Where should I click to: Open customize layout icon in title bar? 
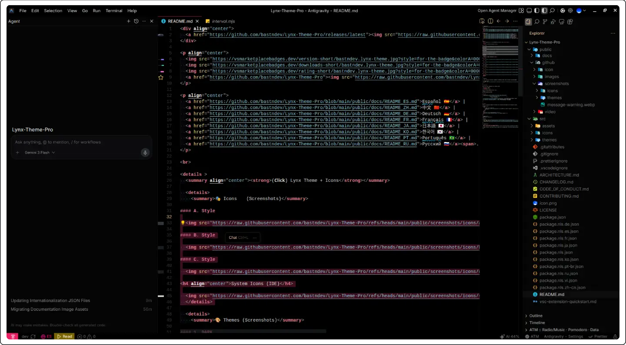coord(521,10)
